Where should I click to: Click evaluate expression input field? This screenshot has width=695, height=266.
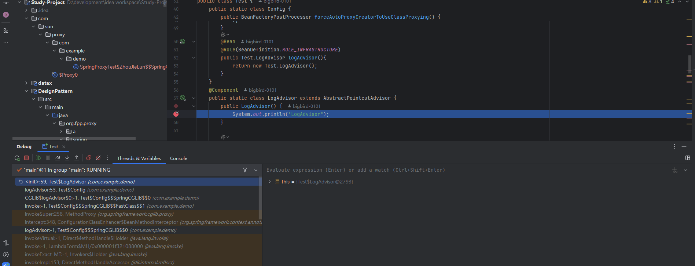click(466, 170)
